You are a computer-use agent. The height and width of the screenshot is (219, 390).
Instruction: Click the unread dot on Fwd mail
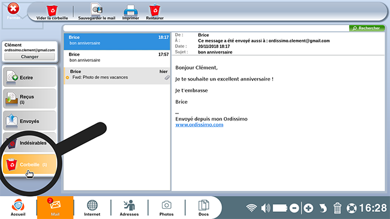(x=67, y=77)
